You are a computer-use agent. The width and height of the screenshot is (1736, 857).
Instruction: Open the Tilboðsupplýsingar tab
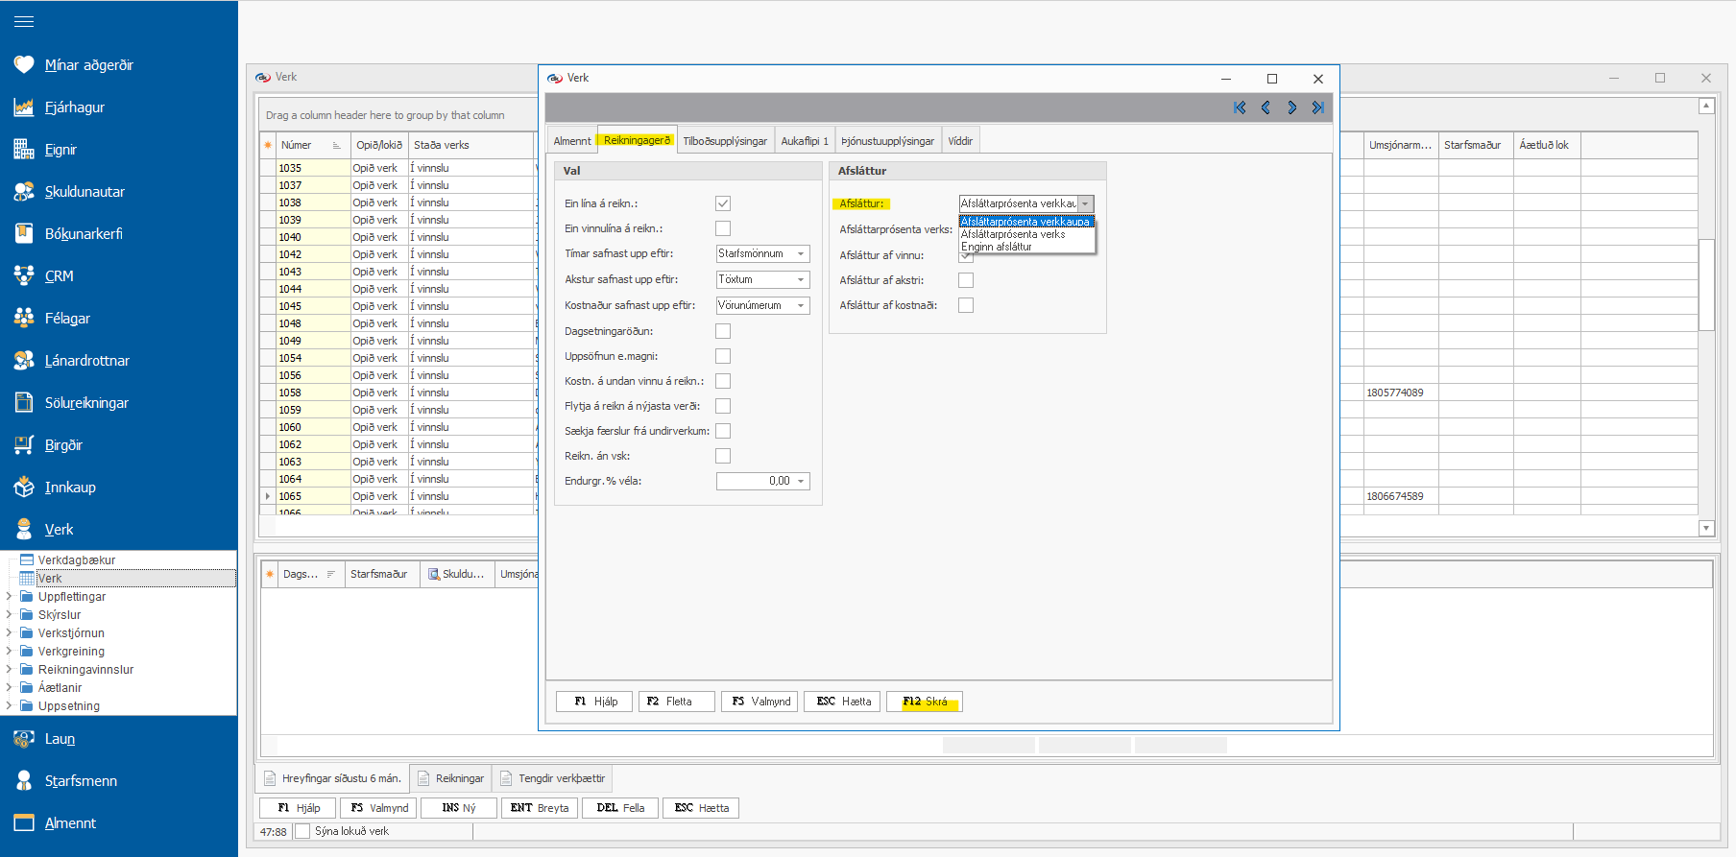point(725,141)
